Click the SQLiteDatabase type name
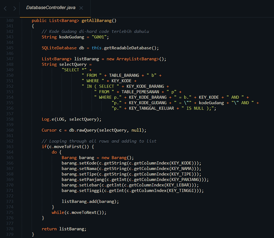 (59, 48)
